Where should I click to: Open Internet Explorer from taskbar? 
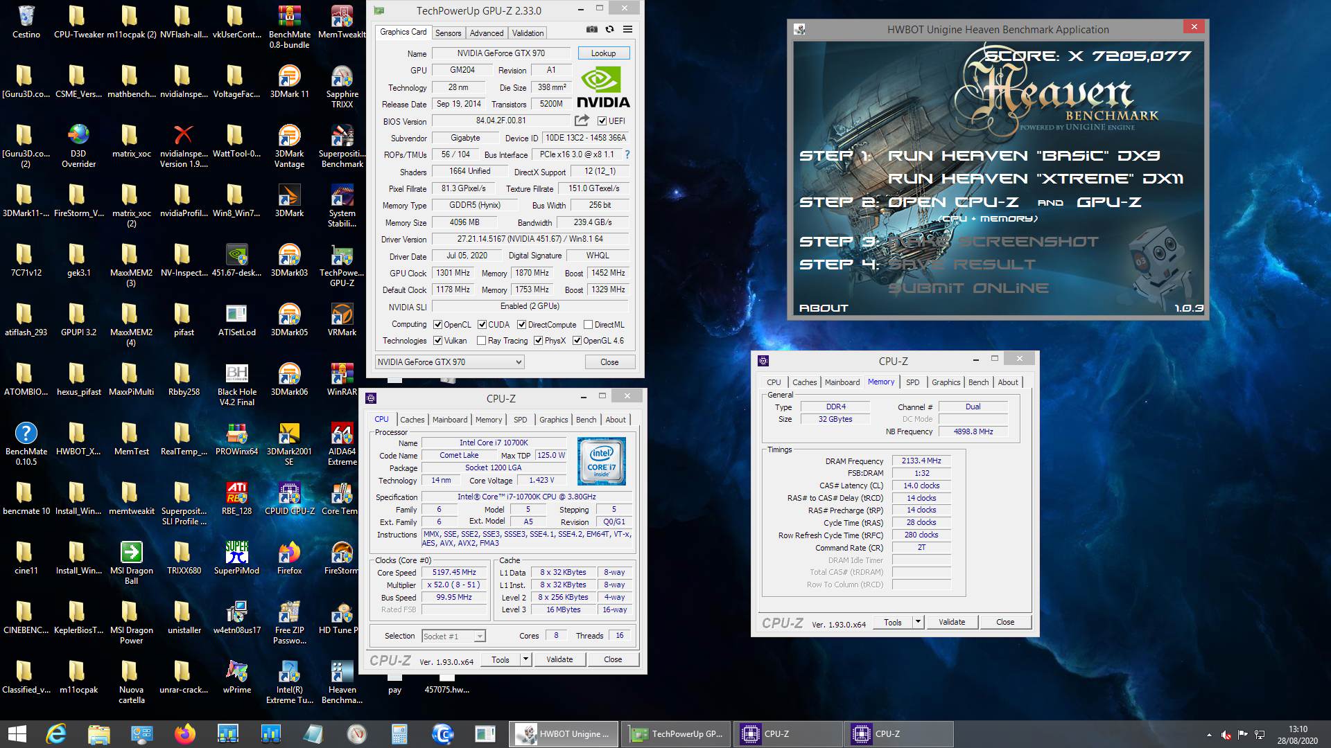tap(56, 734)
